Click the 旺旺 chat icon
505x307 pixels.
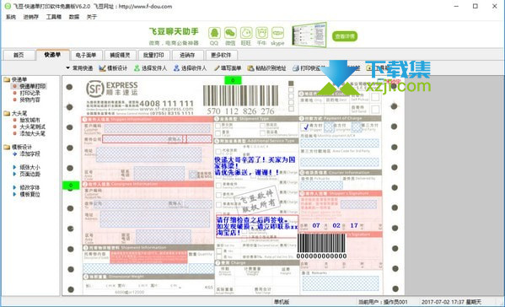(x=246, y=33)
